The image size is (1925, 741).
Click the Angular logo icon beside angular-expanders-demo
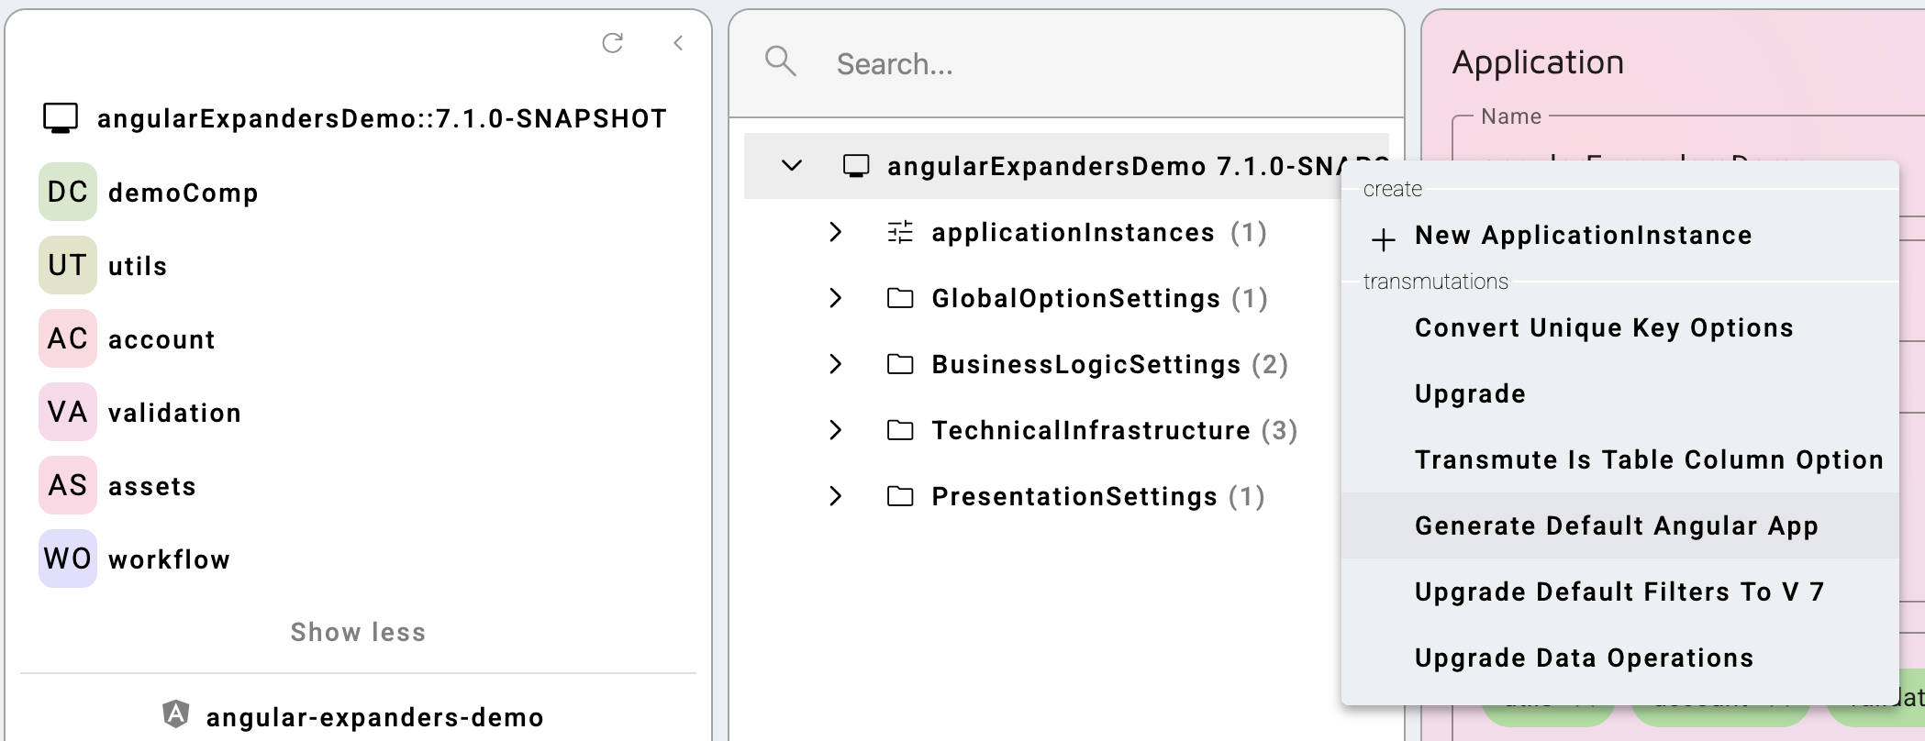[175, 713]
